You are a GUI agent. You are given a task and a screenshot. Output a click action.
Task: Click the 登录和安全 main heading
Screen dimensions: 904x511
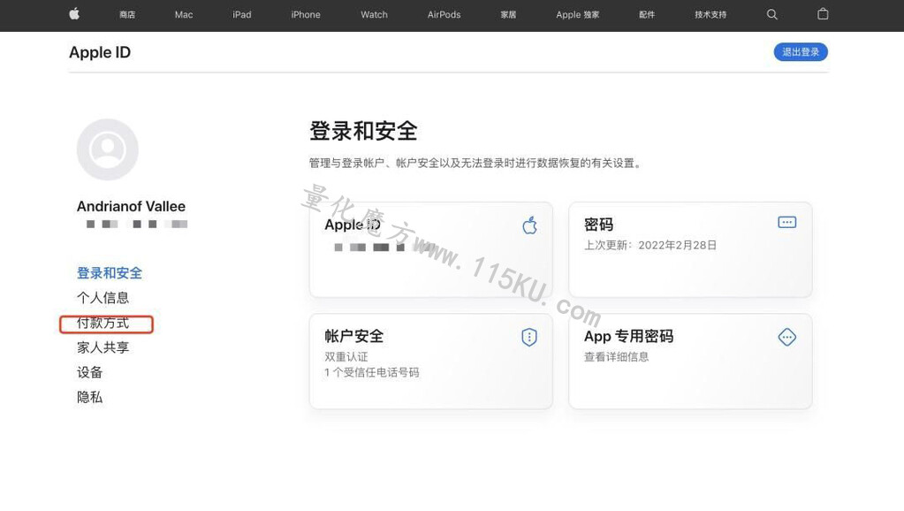tap(363, 131)
